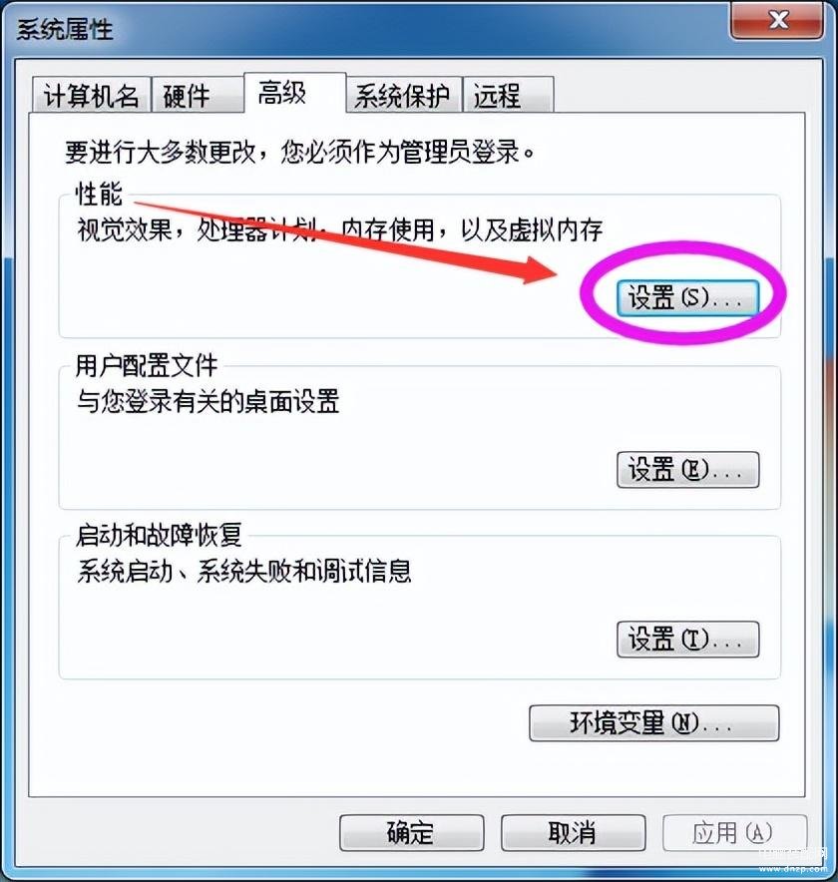Click the 系统属性 title bar text
The width and height of the screenshot is (838, 882).
coord(64,29)
